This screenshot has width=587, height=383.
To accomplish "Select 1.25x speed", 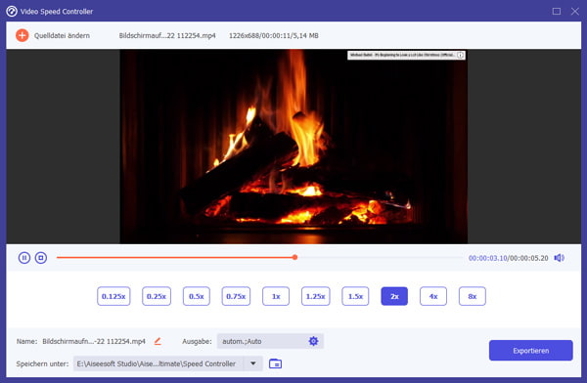I will coord(316,296).
